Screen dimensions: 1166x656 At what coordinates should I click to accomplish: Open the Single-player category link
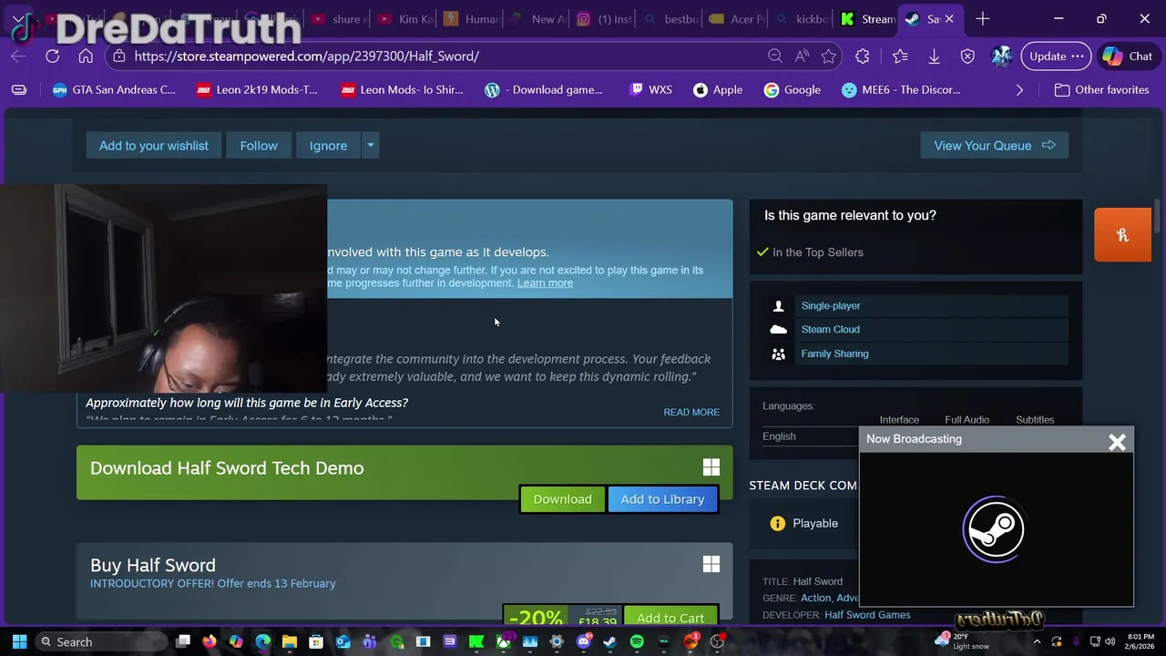point(830,306)
